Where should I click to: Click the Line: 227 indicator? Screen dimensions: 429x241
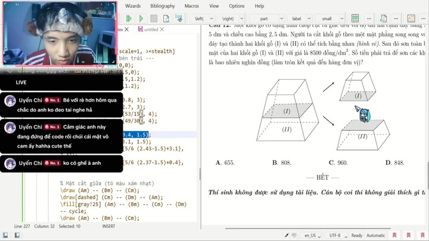22,226
